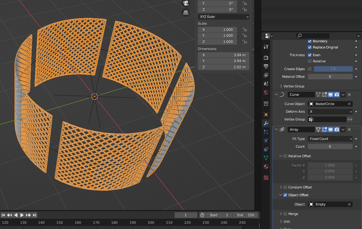362x229 pixels.
Task: Enable Relative Offset checkbox
Action: coord(285,156)
